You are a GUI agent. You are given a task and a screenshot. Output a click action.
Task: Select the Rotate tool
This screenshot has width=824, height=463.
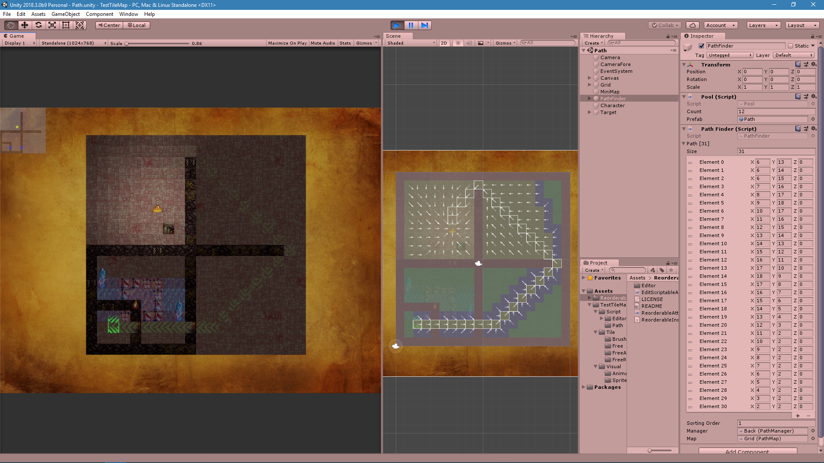click(39, 25)
